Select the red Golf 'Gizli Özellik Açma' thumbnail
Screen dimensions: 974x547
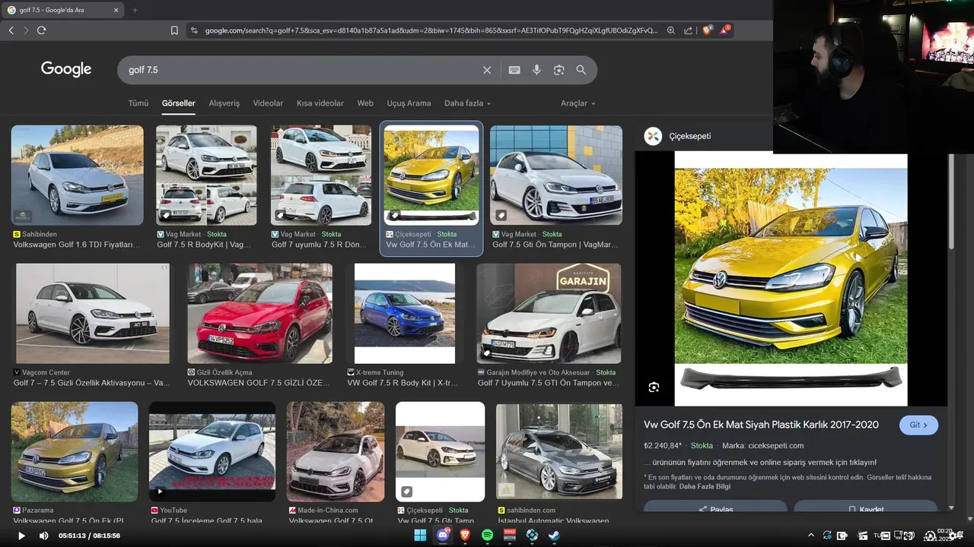click(x=260, y=314)
